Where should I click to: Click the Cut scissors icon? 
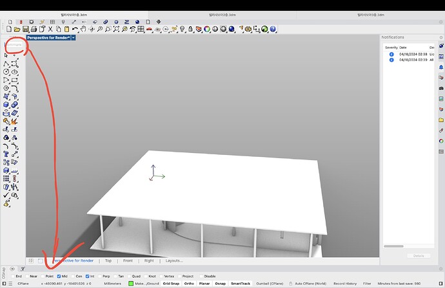50,29
